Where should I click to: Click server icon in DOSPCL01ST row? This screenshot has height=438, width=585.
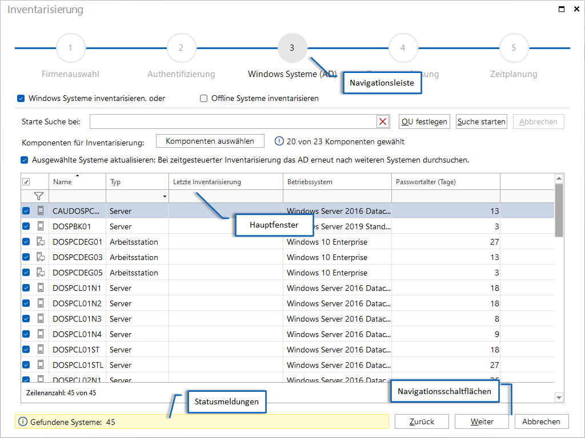coord(41,350)
